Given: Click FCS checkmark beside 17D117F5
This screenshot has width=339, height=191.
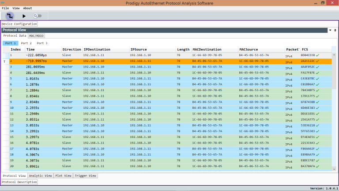Looking at the screenshot, I should (318, 96).
